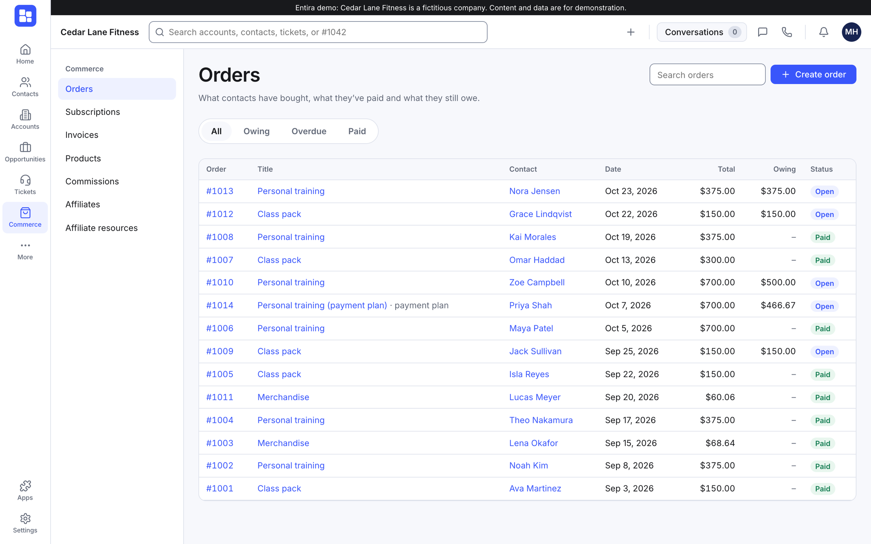Click Open status badge for order #1010
This screenshot has width=871, height=544.
(824, 283)
